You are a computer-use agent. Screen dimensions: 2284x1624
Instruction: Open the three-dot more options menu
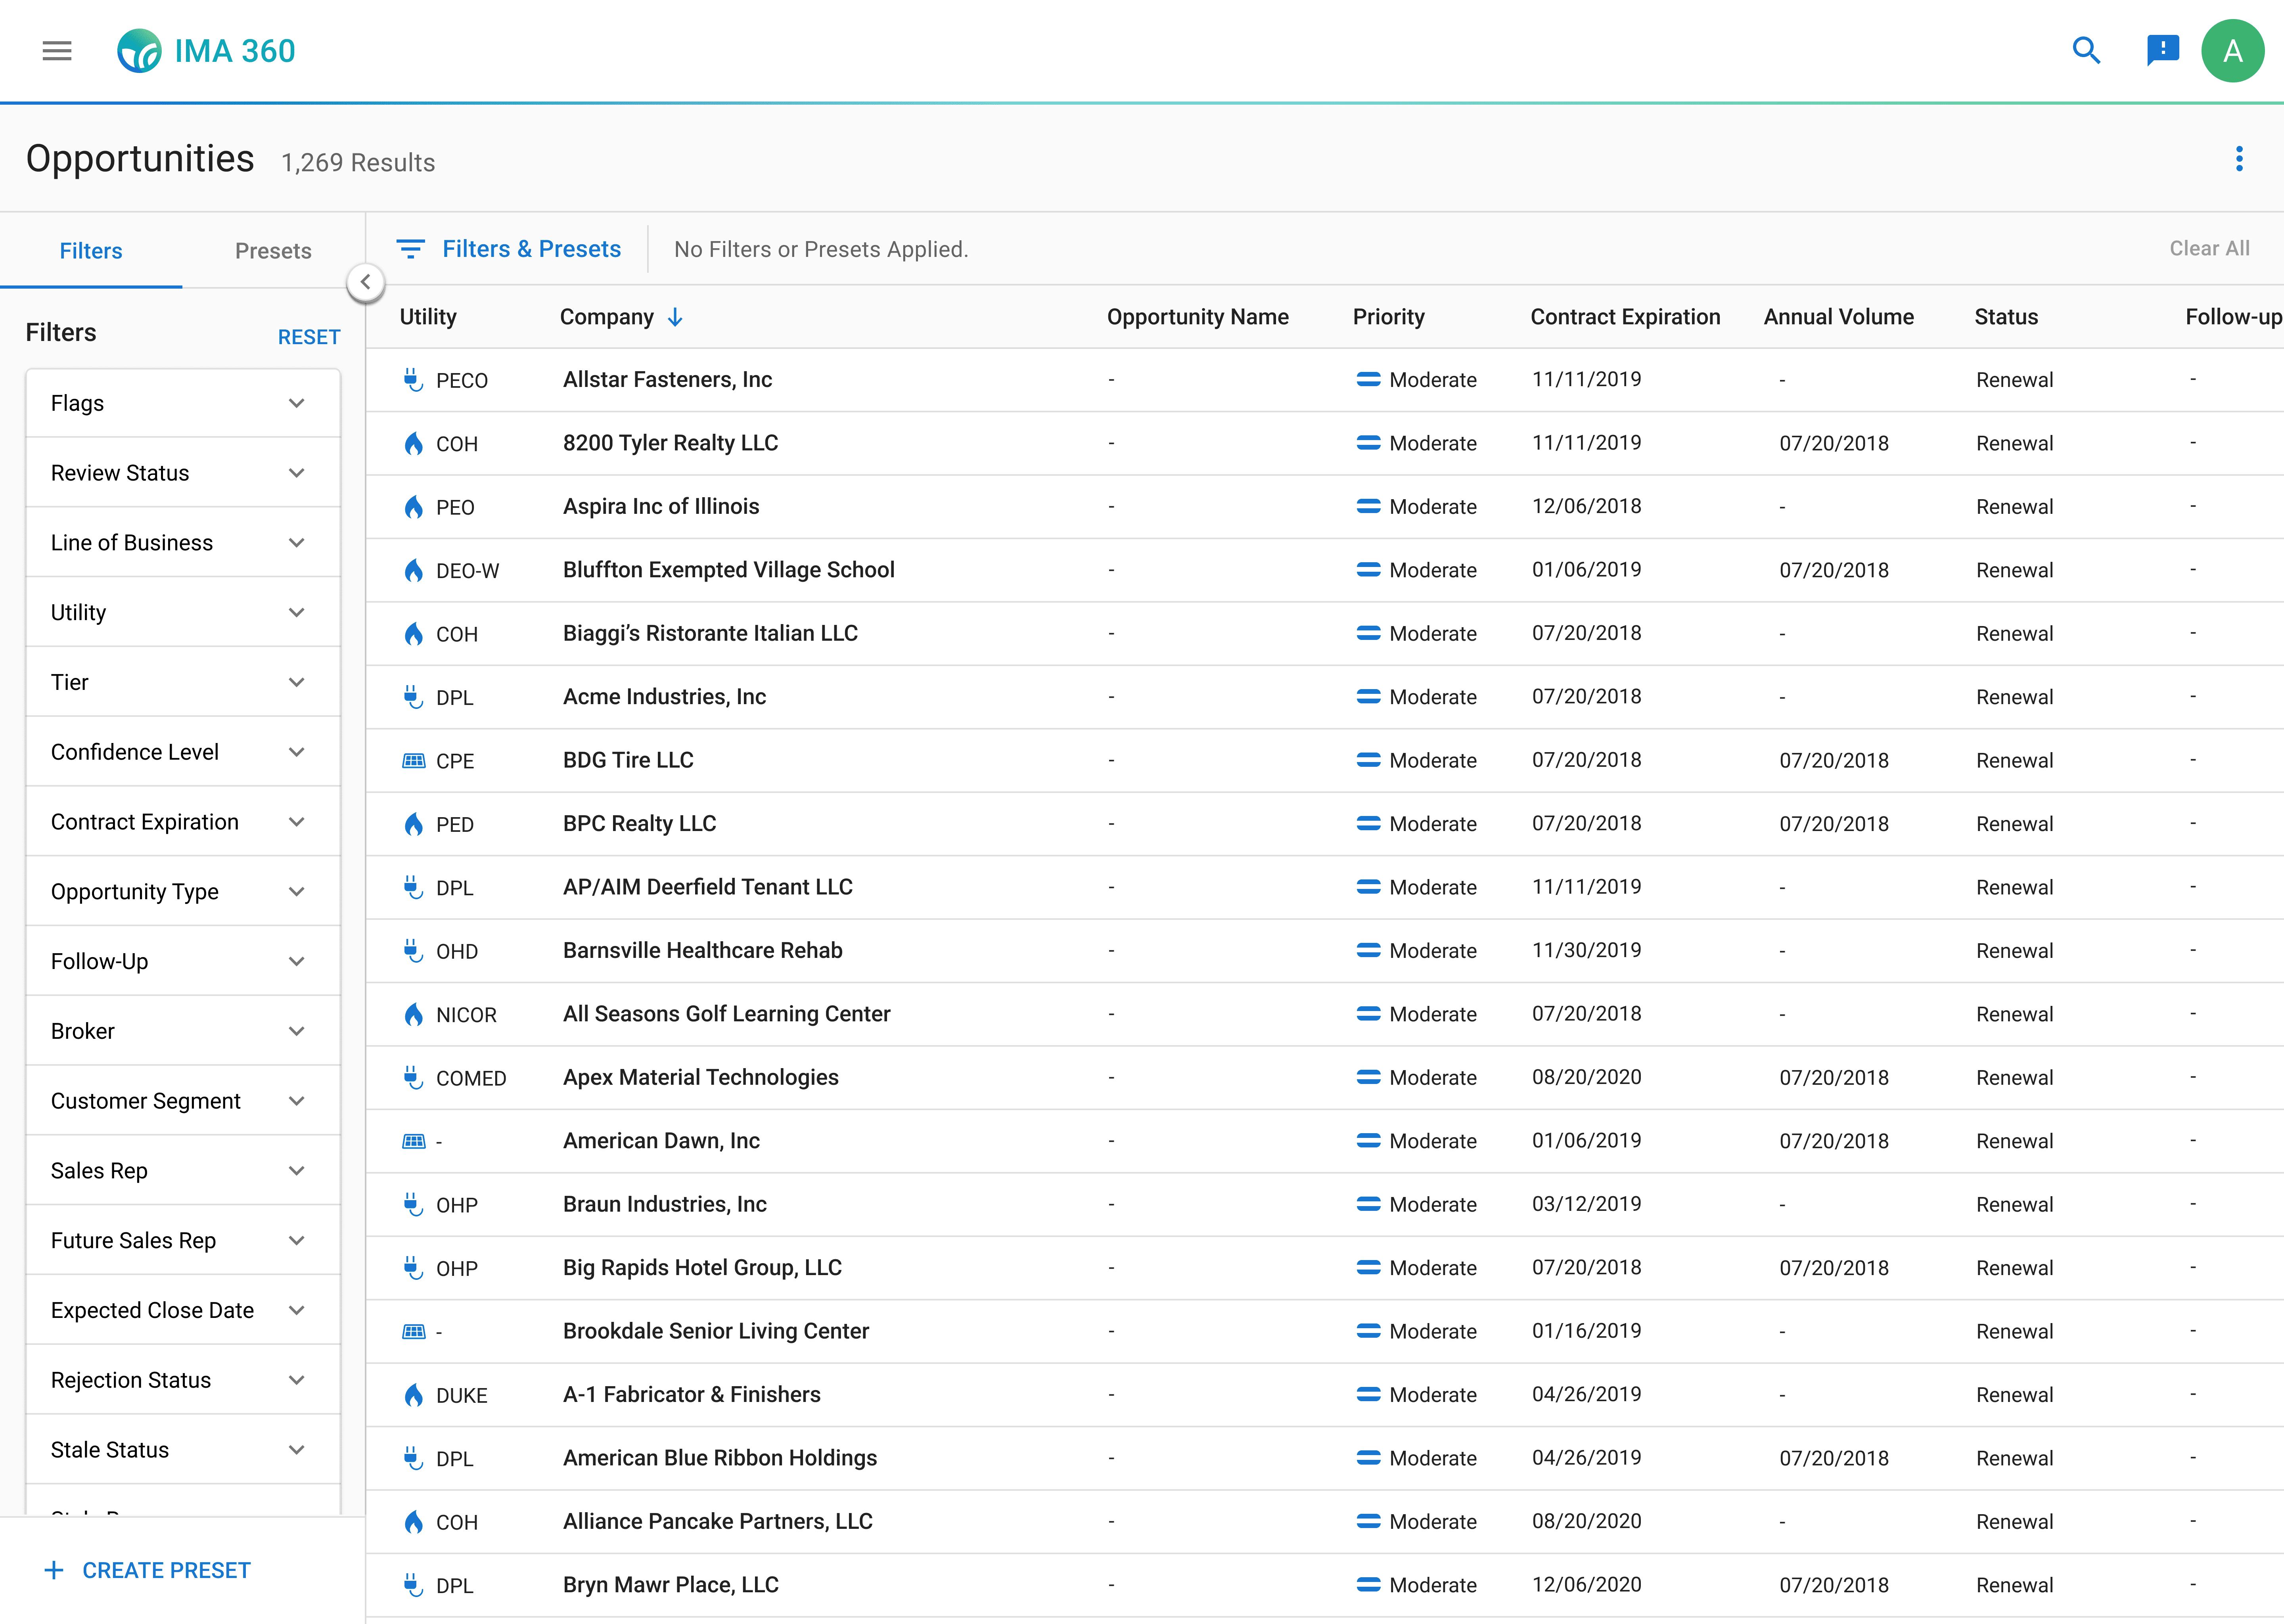click(x=2239, y=159)
